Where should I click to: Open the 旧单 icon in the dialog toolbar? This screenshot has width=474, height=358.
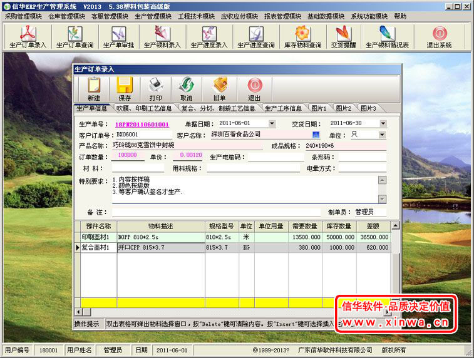coord(220,89)
